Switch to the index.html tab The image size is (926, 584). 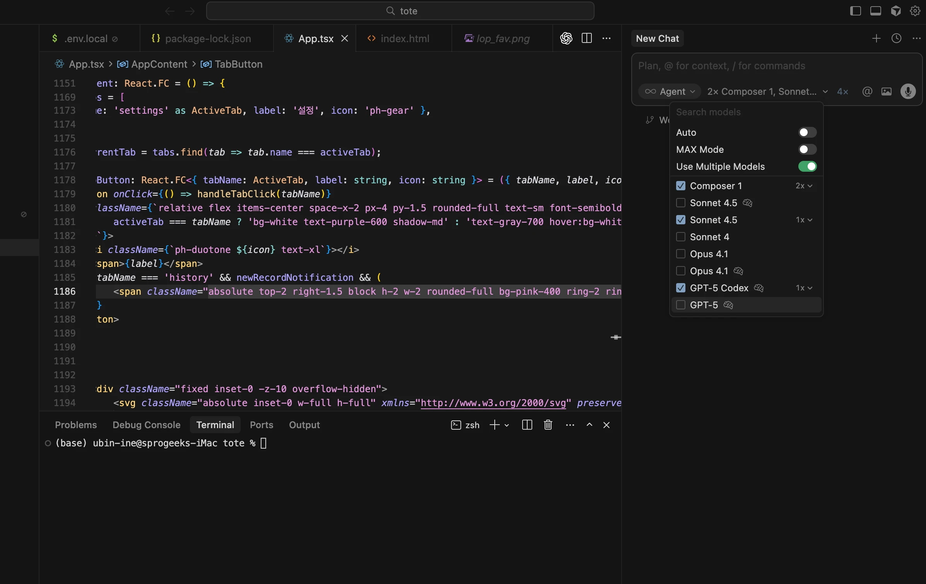tap(404, 38)
